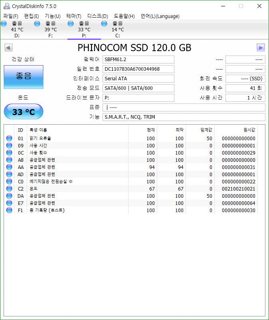Select the 총 기록량 (호스트) attribute
269x320 pixels.
[x=47, y=210]
